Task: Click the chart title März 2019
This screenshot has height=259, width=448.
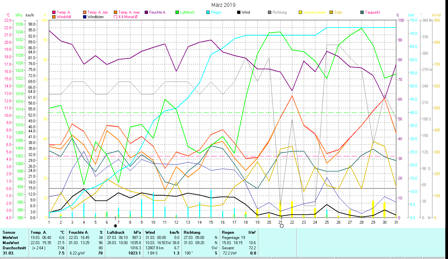Action: (x=224, y=5)
